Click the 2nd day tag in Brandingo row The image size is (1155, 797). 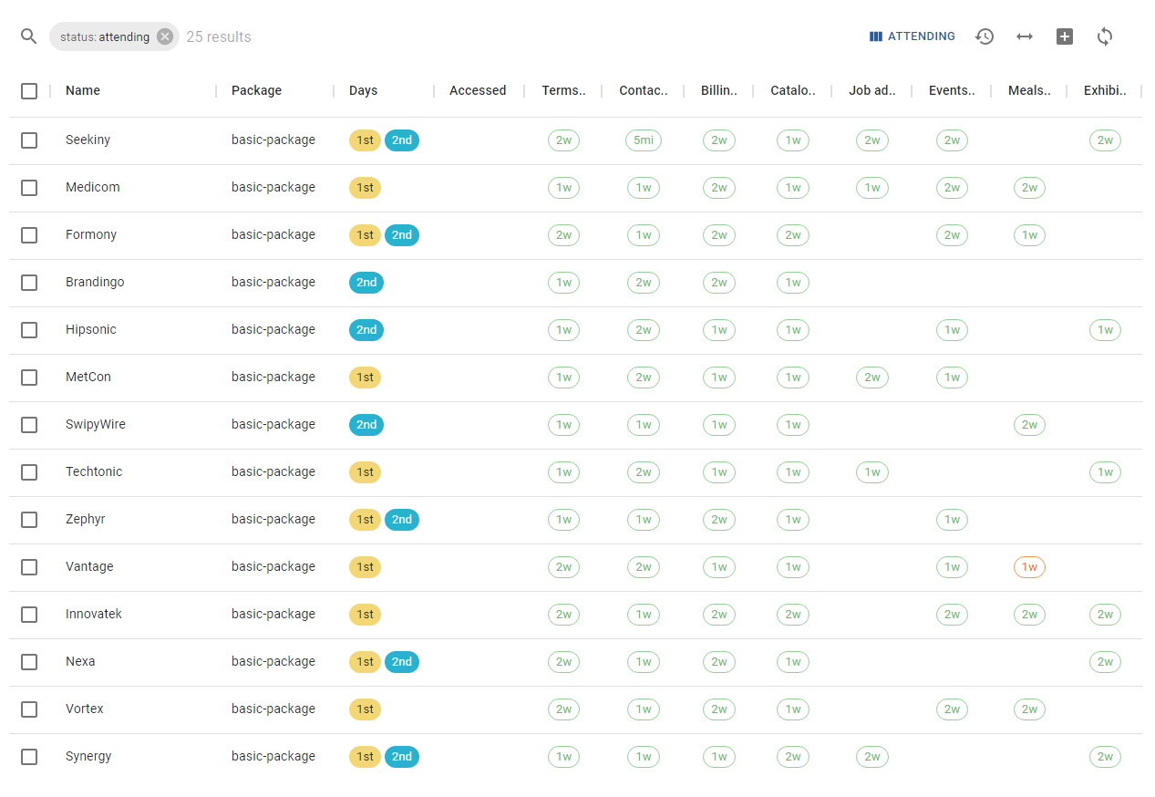pyautogui.click(x=366, y=283)
